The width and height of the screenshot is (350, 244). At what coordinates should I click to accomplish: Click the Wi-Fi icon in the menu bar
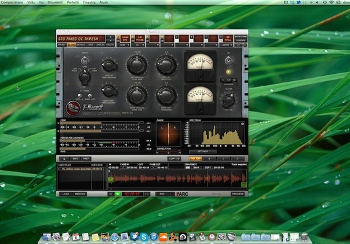[332, 2]
